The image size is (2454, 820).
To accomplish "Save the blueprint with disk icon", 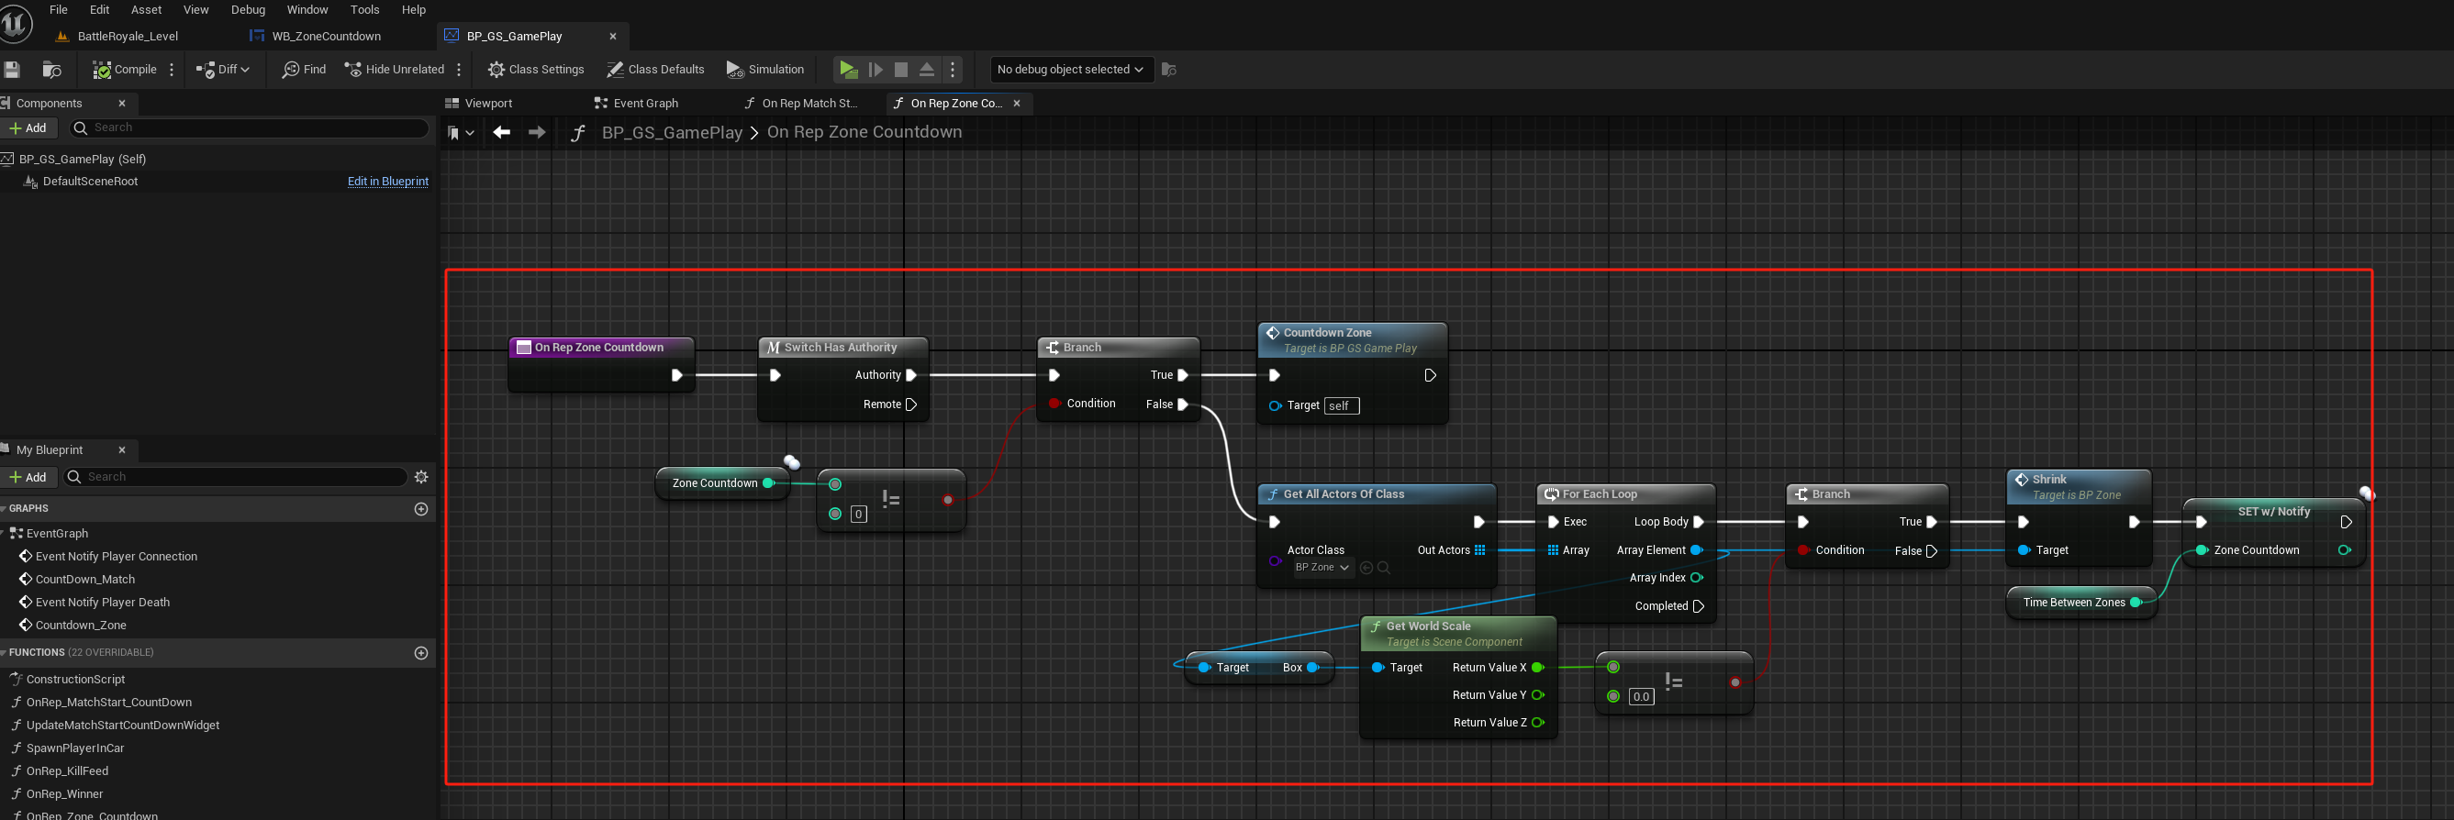I will point(11,70).
